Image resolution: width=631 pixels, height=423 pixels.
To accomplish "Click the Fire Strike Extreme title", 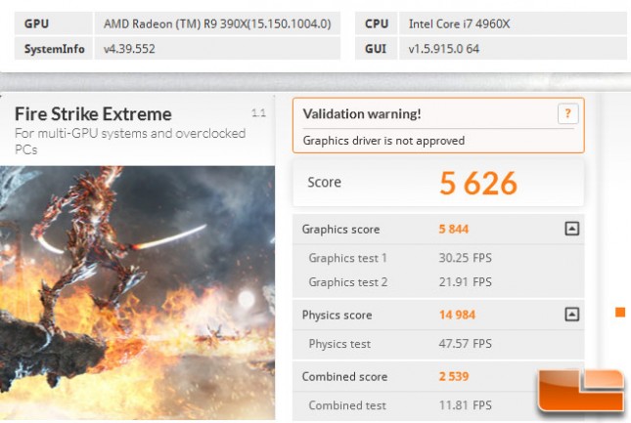I will (93, 114).
